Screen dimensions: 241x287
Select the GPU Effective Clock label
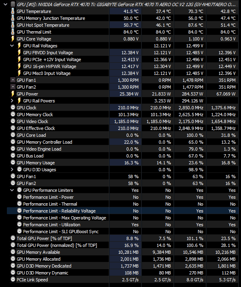pyautogui.click(x=36, y=128)
